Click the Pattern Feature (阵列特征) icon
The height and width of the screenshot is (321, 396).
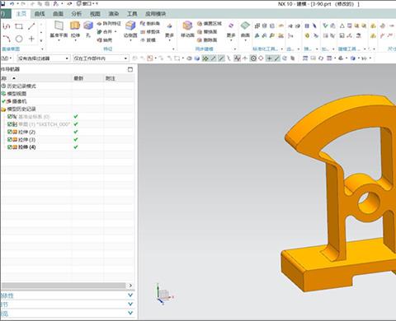[109, 24]
